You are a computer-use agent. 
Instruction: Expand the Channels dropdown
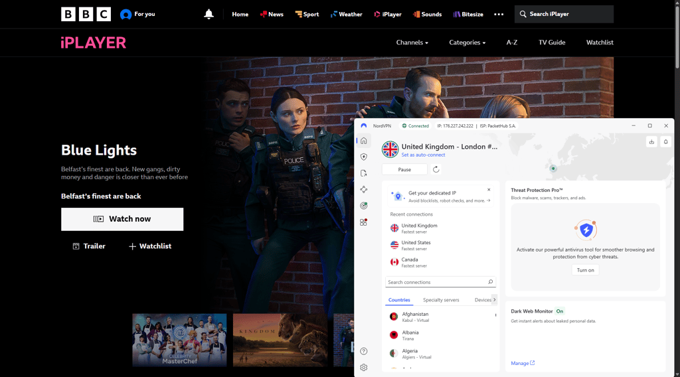coord(412,42)
